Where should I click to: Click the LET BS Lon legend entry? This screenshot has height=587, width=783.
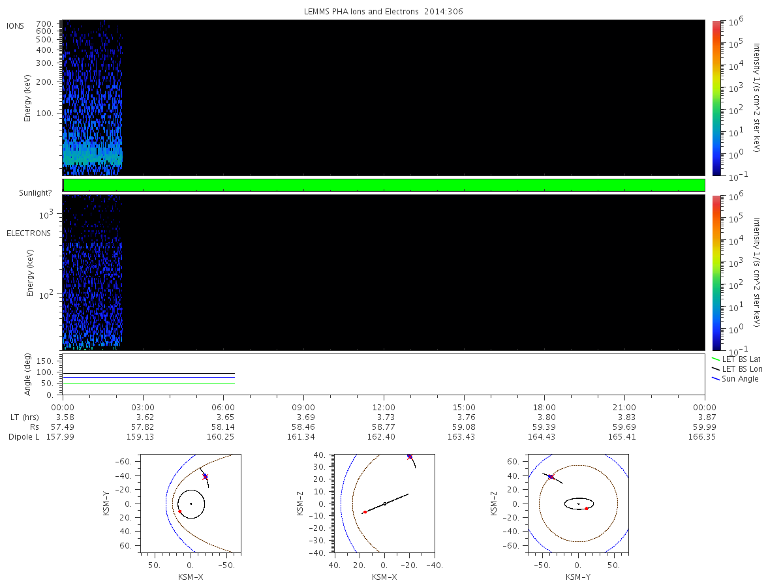click(x=736, y=369)
